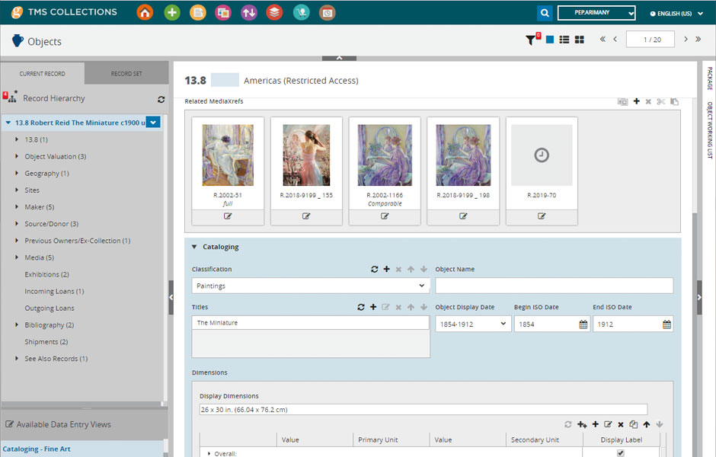Image resolution: width=716 pixels, height=457 pixels.
Task: Switch to grid thumbnail view icon
Action: click(579, 40)
